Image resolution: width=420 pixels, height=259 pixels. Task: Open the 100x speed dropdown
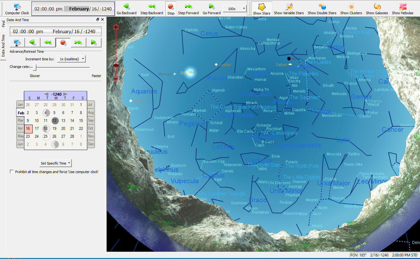click(235, 9)
